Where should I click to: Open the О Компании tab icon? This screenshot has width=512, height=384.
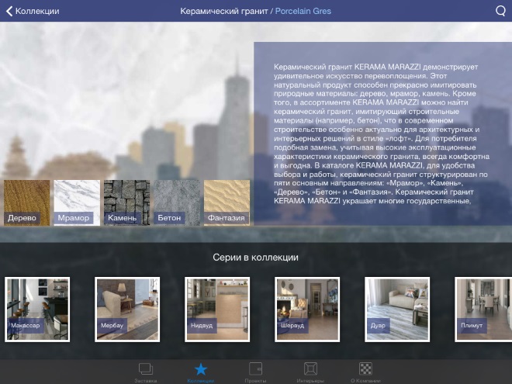[x=365, y=369]
